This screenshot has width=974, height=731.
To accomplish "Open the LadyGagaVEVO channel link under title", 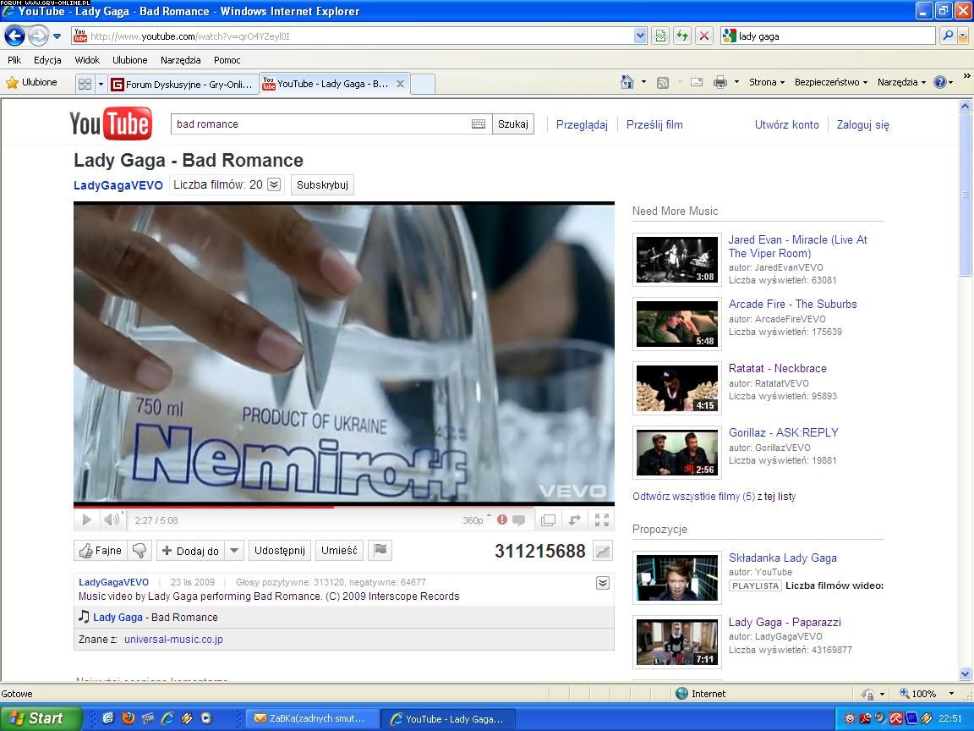I will 118,185.
